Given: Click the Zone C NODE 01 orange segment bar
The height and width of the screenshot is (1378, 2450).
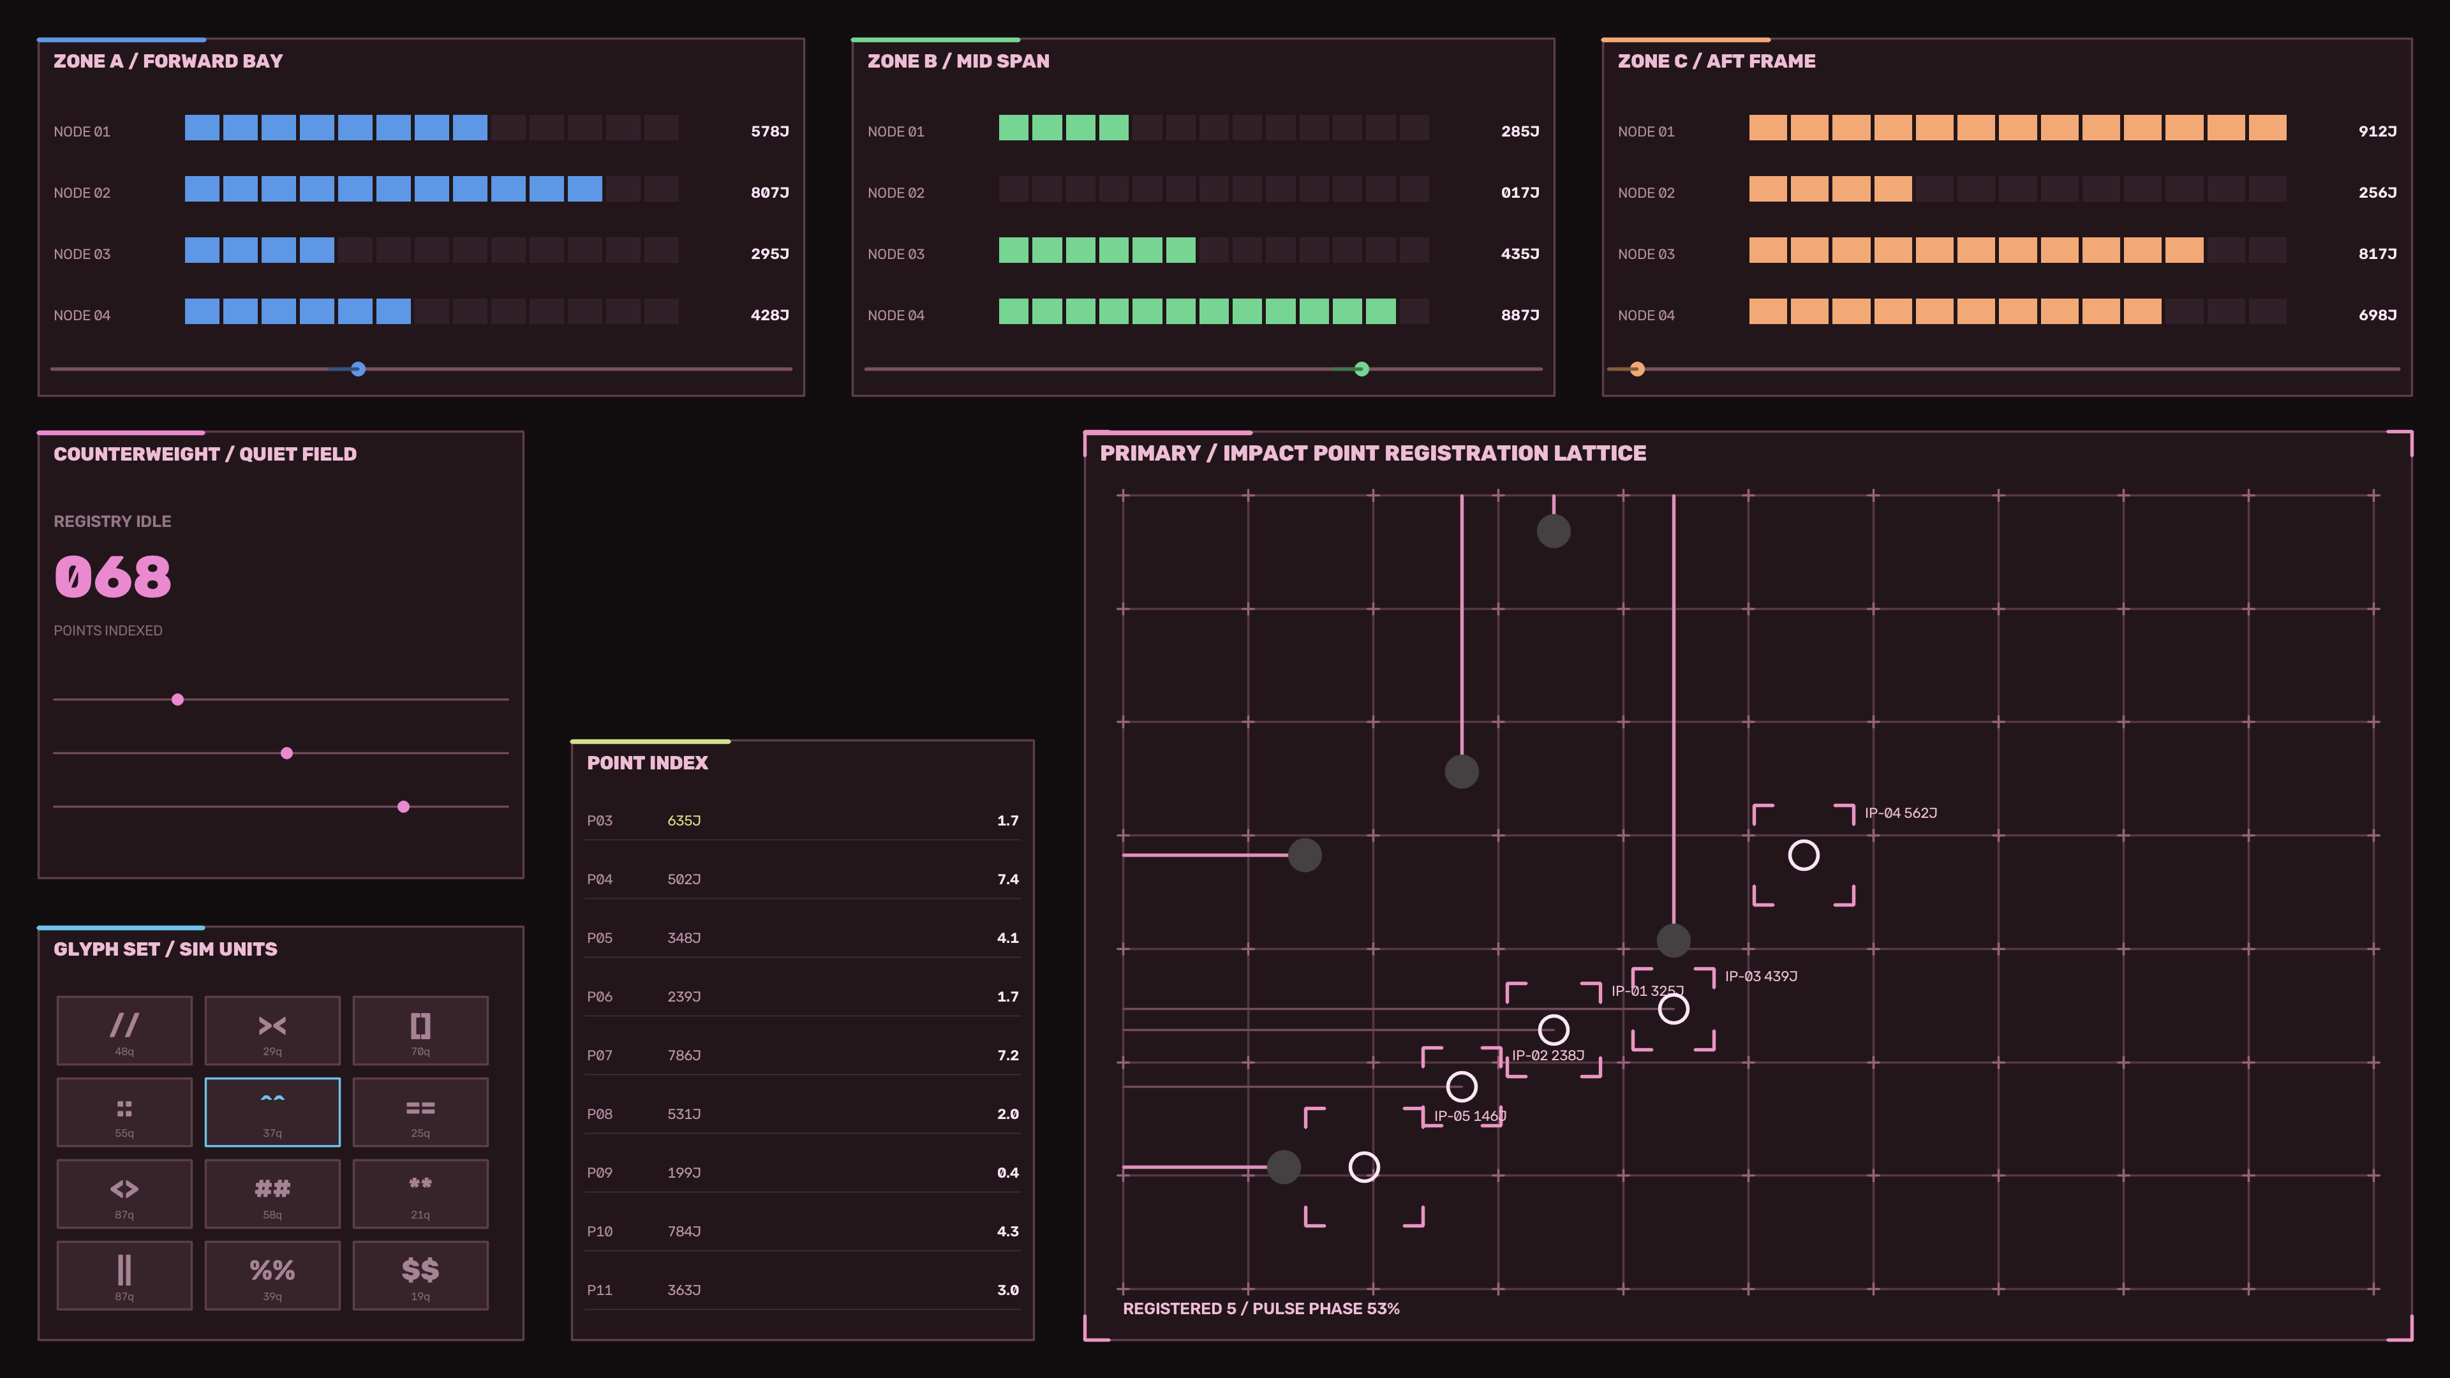Looking at the screenshot, I should 2017,128.
